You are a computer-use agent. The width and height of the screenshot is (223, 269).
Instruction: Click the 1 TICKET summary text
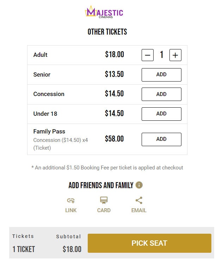point(24,249)
